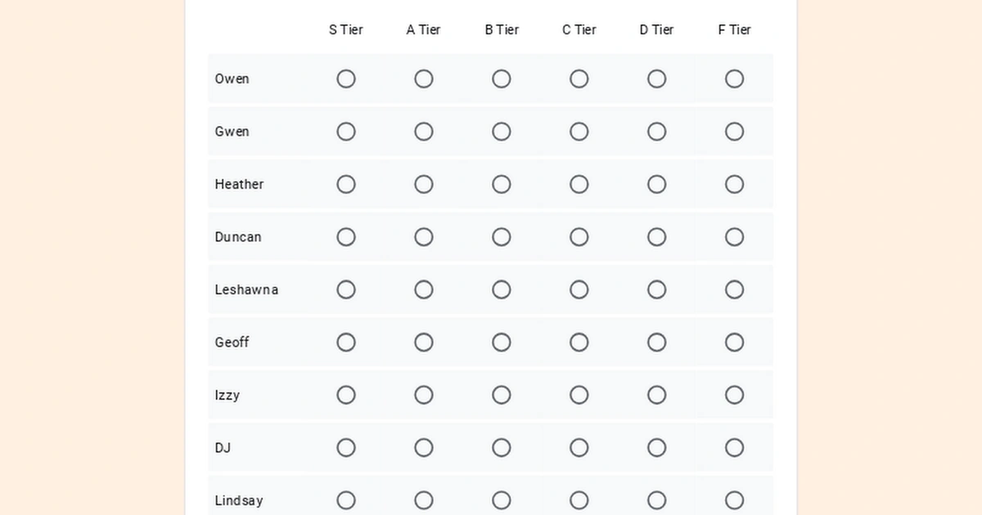Click the S Tier column header
The height and width of the screenshot is (515, 982).
[346, 29]
